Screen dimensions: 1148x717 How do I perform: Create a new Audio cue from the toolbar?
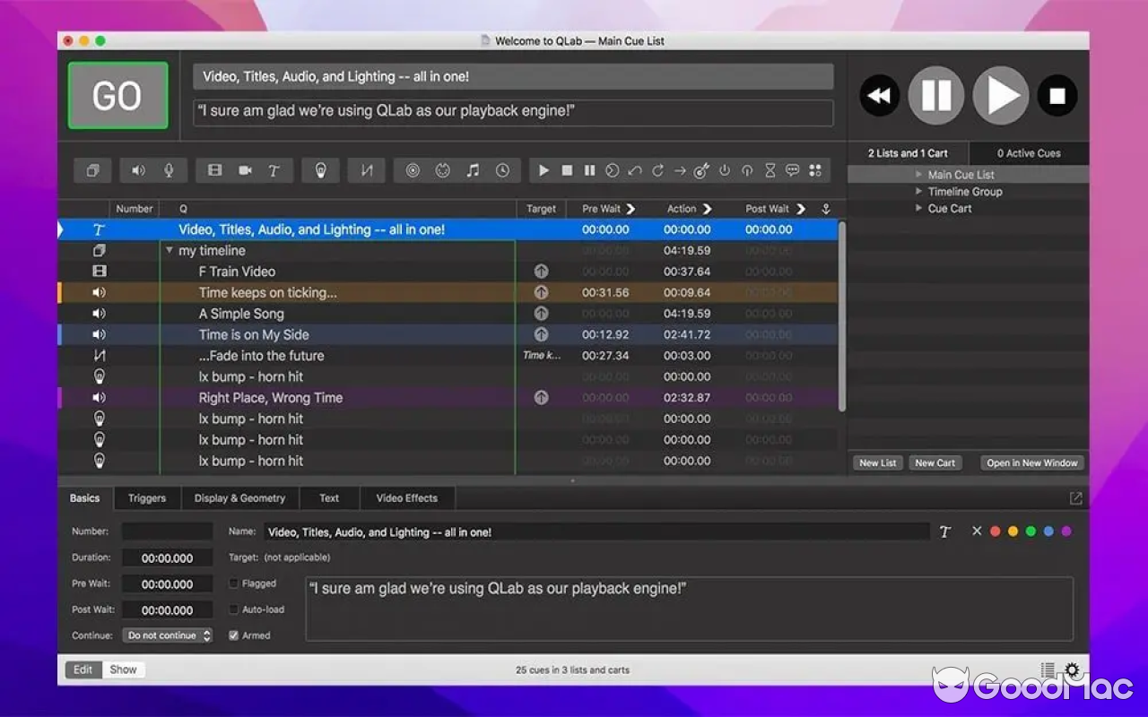point(138,170)
